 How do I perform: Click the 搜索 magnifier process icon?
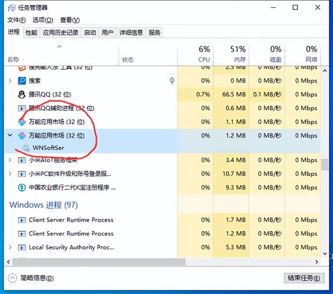(22, 81)
